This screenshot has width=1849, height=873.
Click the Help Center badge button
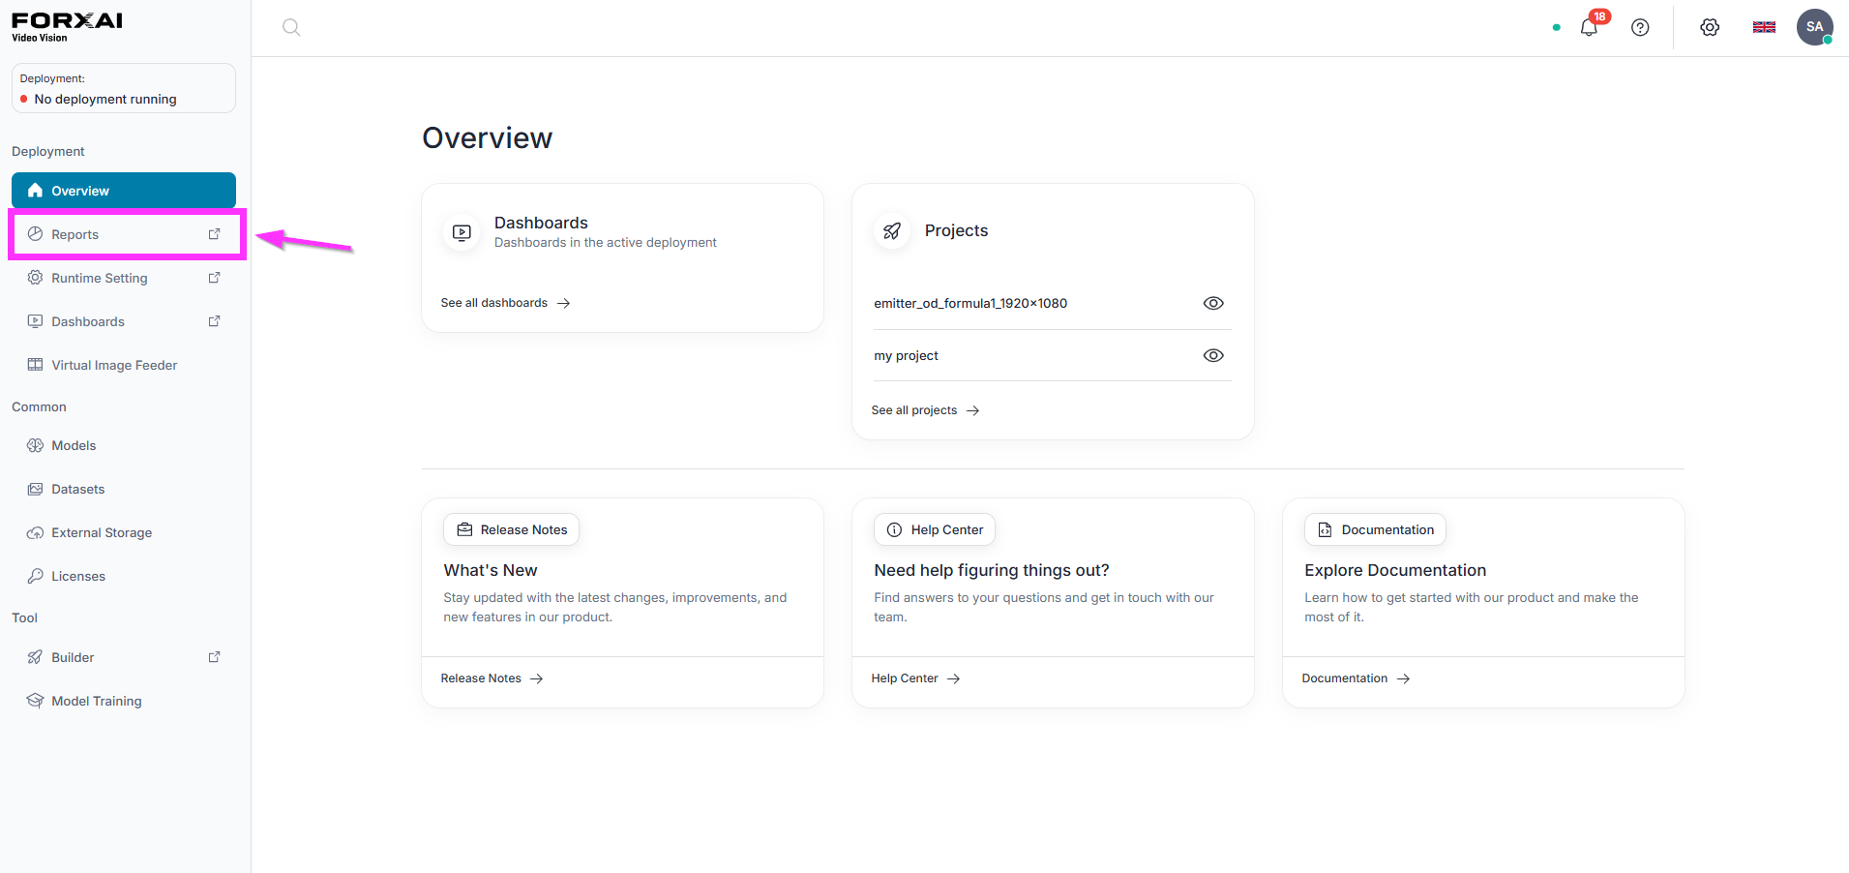pyautogui.click(x=935, y=529)
